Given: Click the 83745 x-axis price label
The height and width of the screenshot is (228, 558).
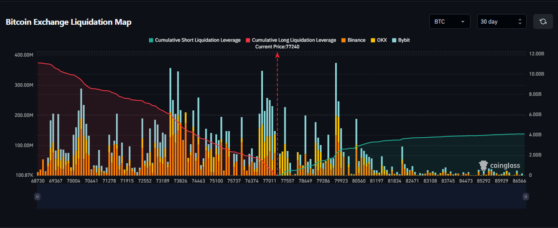Looking at the screenshot, I should tap(447, 181).
